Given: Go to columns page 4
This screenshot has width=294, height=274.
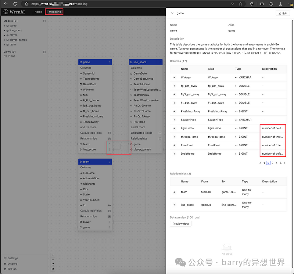Looking at the screenshot, I should pyautogui.click(x=277, y=163).
